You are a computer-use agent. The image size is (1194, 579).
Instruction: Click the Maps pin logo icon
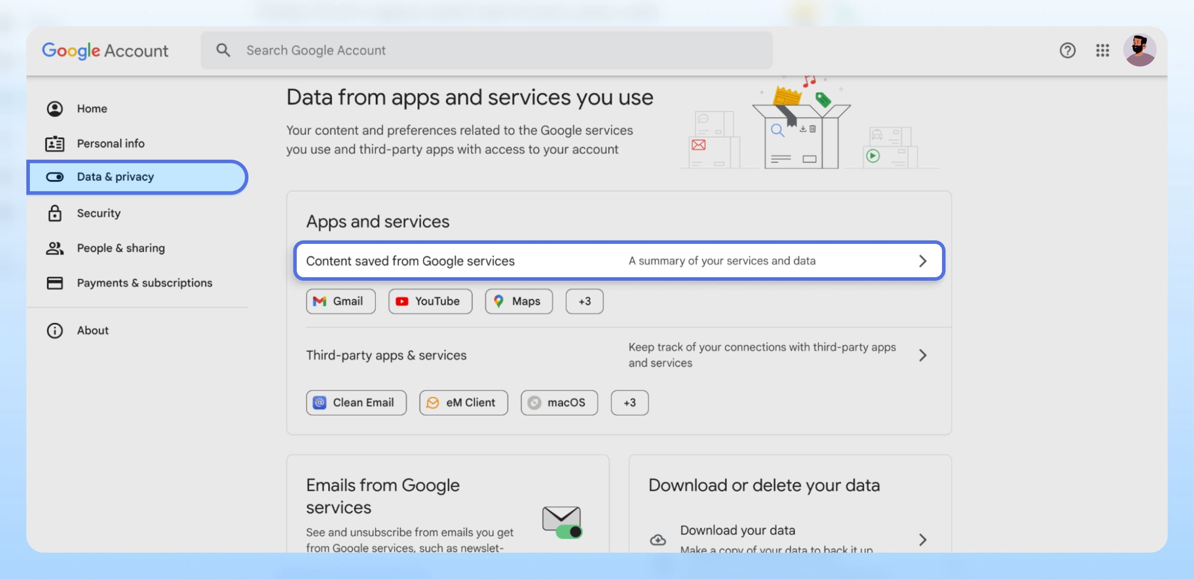pyautogui.click(x=498, y=301)
